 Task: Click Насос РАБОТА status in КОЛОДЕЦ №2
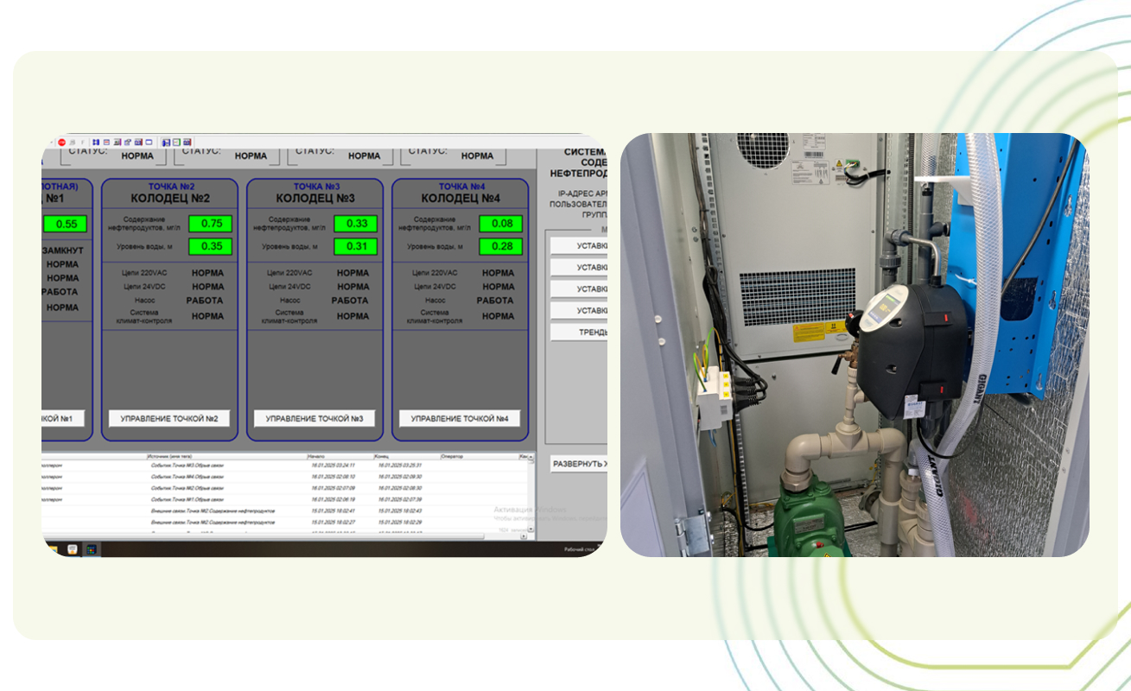(x=205, y=301)
